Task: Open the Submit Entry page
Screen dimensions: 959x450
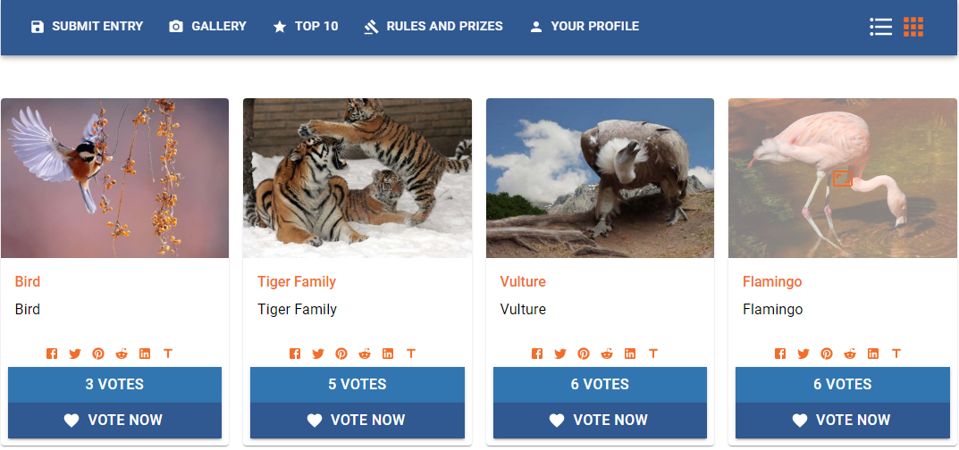Action: point(87,26)
